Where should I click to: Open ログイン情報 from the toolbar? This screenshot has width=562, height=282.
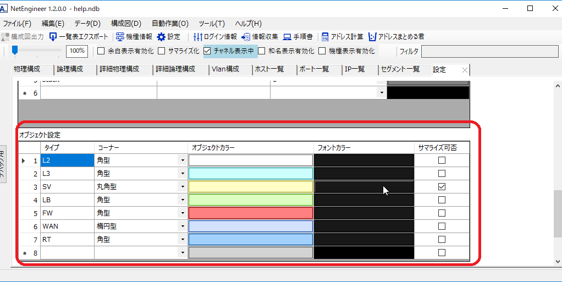199,37
